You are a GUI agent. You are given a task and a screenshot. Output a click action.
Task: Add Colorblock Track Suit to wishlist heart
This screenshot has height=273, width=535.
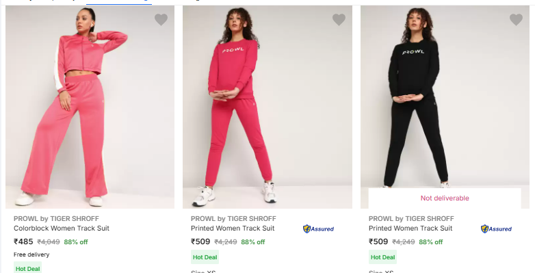[x=161, y=19]
